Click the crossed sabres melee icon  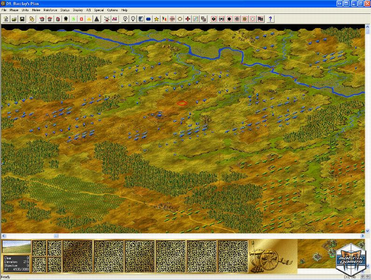pos(107,19)
